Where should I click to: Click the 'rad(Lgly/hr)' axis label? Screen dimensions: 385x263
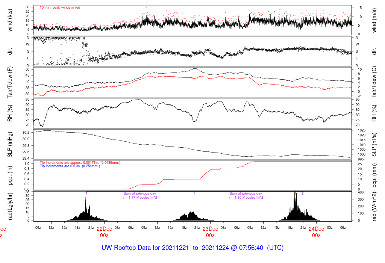(10, 206)
